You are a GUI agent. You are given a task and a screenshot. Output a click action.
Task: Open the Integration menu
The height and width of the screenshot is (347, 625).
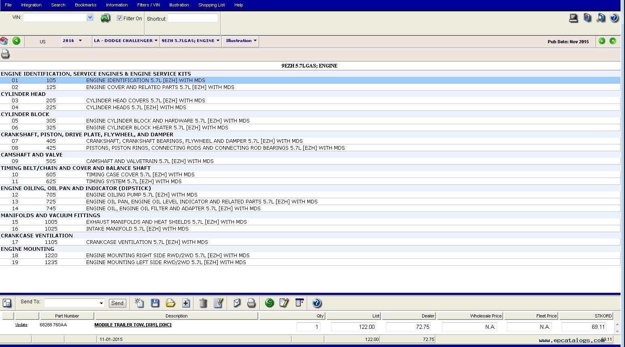pyautogui.click(x=31, y=5)
